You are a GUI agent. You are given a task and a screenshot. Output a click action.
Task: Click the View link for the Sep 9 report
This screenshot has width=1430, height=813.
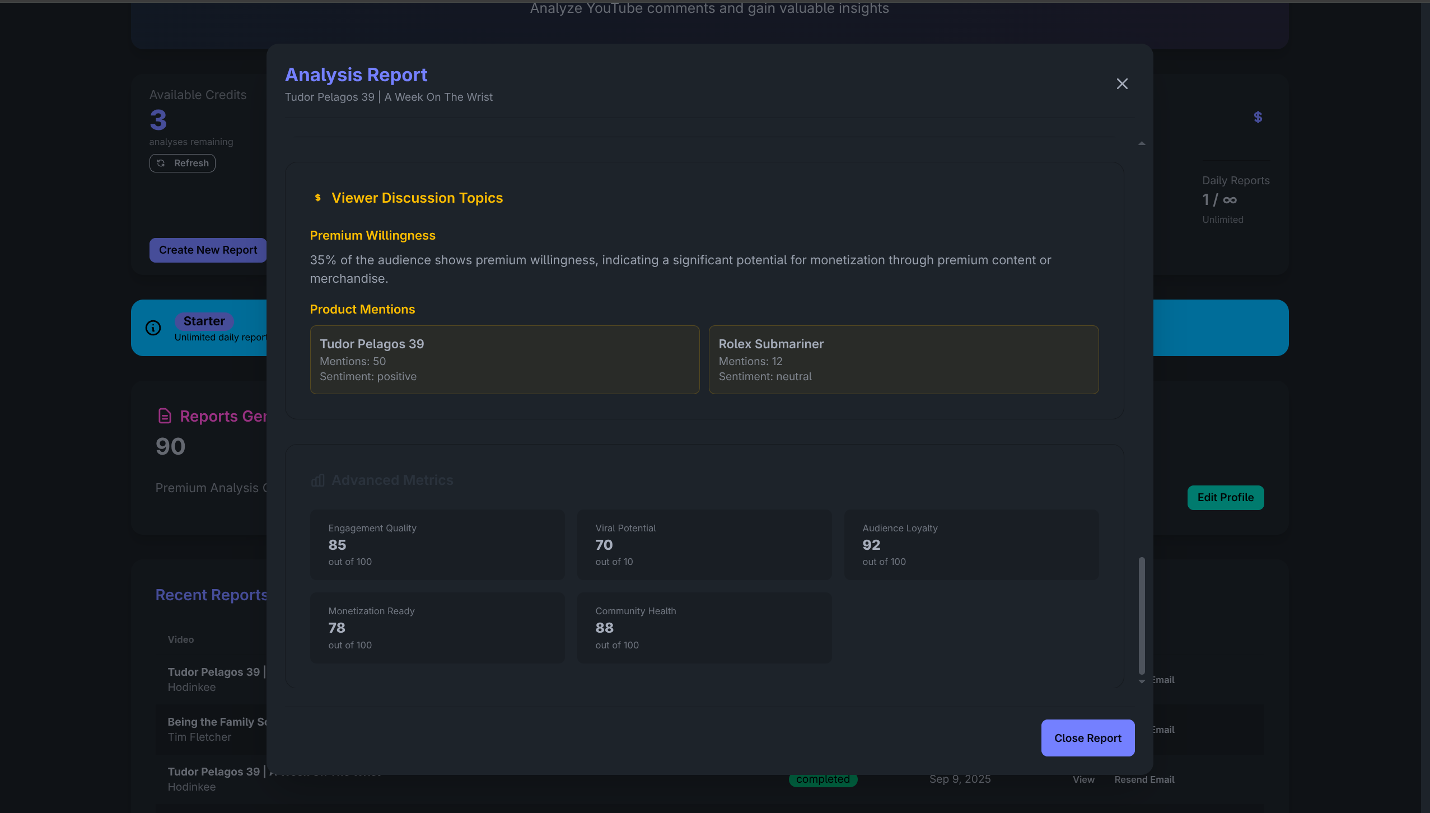click(x=1083, y=779)
